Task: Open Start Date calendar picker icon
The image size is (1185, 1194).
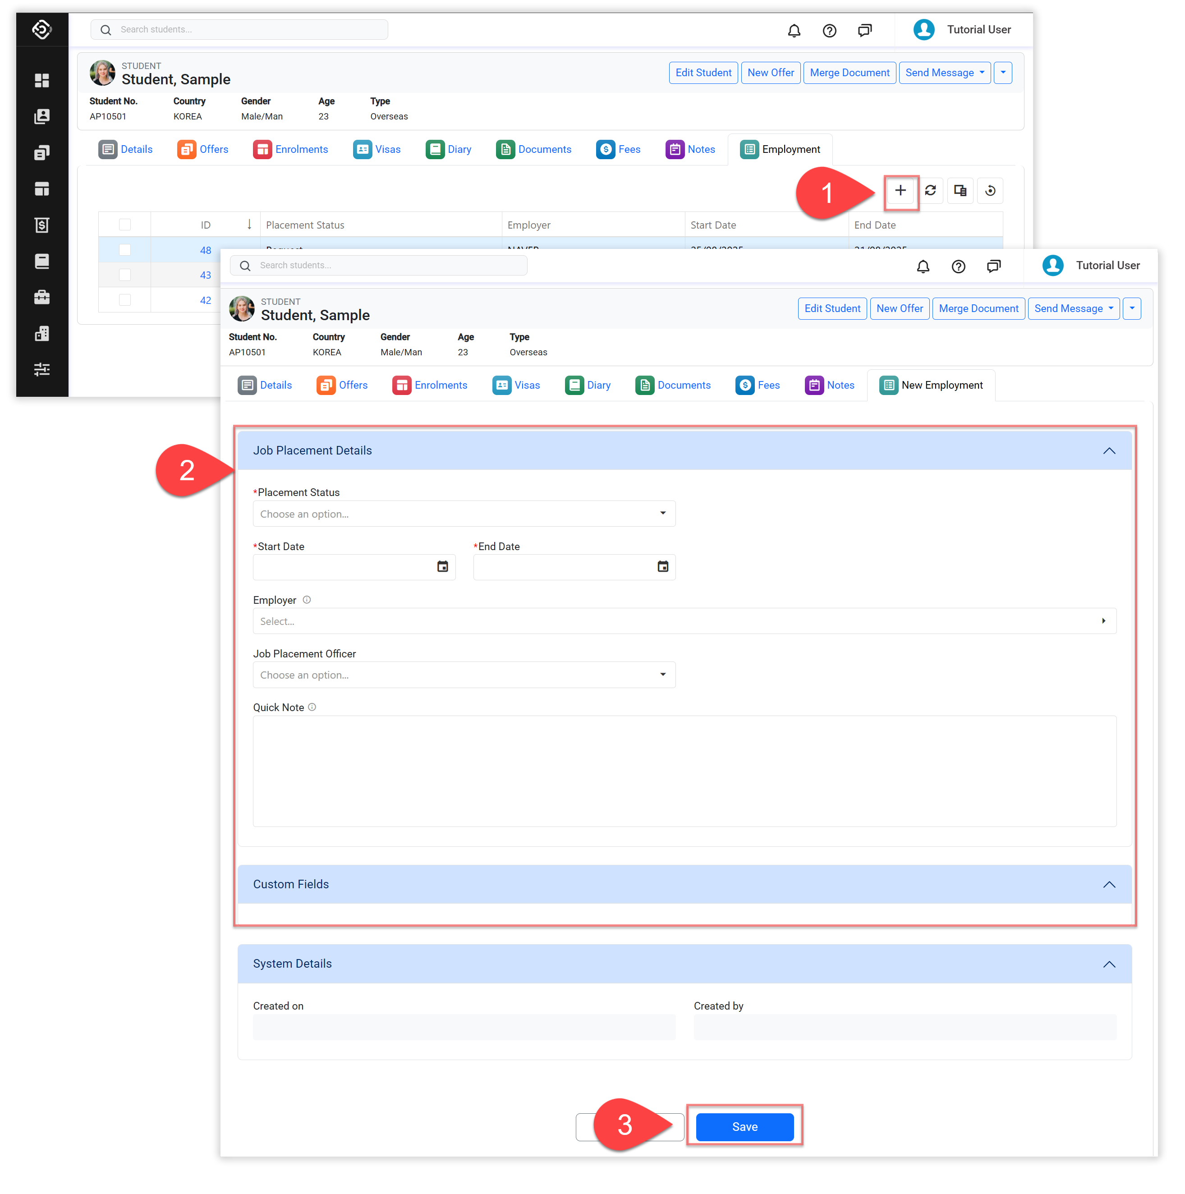Action: click(x=442, y=566)
